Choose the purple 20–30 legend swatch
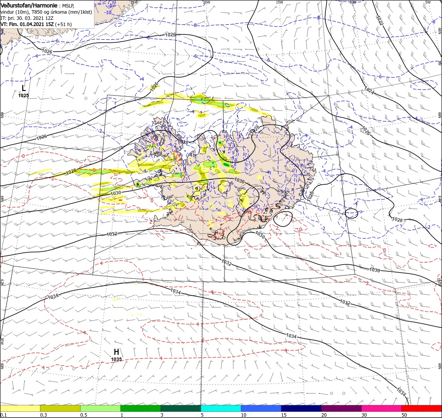Screen dimensions: 442x418 pyautogui.click(x=341, y=408)
